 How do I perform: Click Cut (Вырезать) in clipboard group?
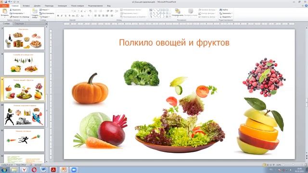pos(15,10)
